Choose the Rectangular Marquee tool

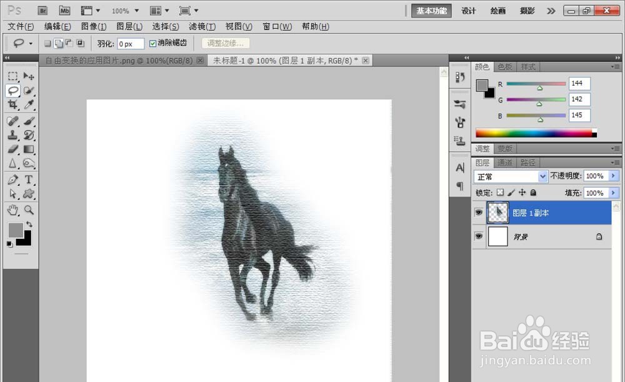click(12, 76)
